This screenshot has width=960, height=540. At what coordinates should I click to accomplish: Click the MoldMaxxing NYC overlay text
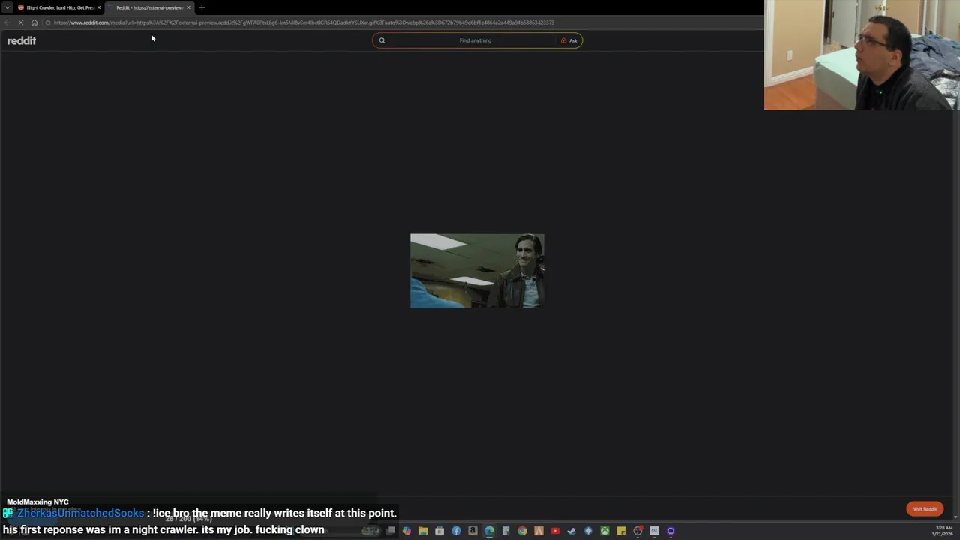[37, 502]
